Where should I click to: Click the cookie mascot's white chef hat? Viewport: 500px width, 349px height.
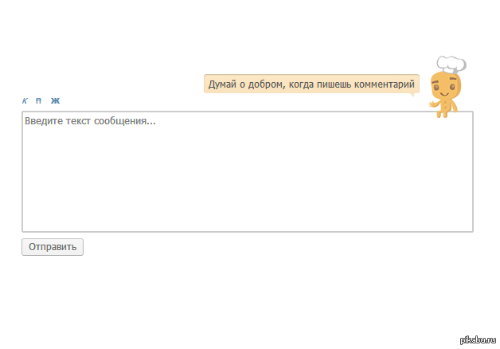451,64
